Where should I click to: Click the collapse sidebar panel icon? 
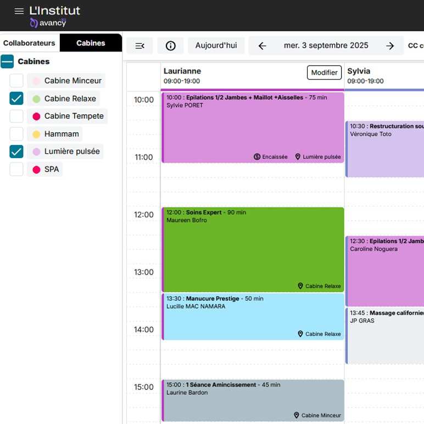click(140, 46)
